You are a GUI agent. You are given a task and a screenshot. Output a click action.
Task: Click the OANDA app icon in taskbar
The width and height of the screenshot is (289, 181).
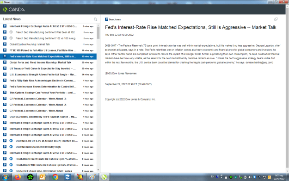pyautogui.click(x=104, y=177)
